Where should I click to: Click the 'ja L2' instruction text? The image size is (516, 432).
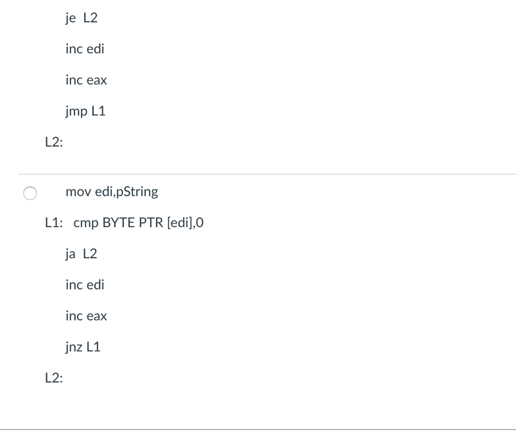point(81,254)
